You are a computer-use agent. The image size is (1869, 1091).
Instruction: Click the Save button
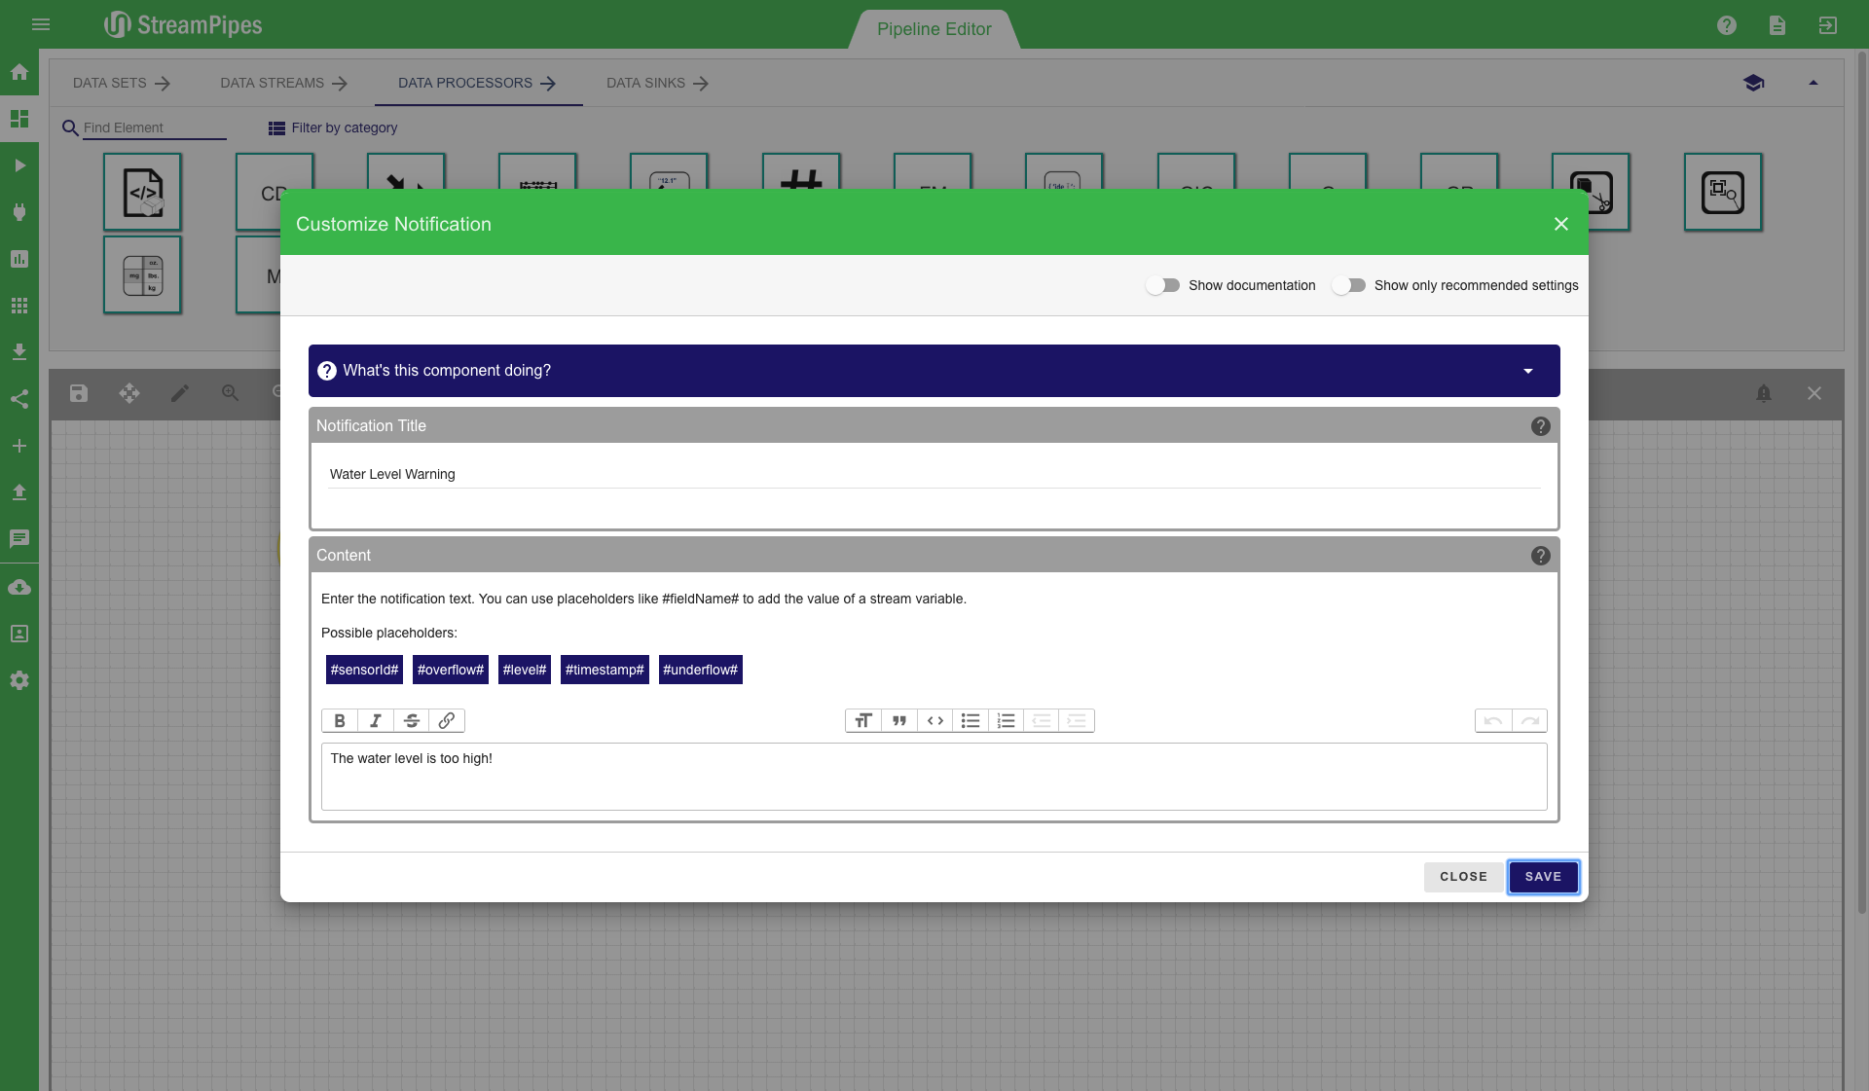tap(1543, 877)
